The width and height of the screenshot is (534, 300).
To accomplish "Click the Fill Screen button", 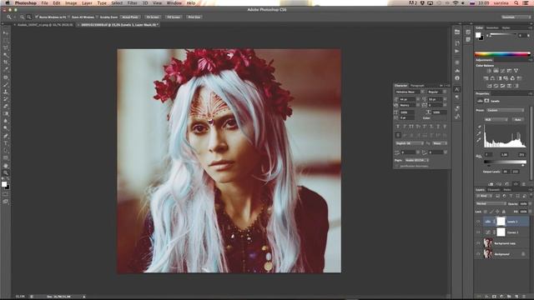I will (174, 17).
